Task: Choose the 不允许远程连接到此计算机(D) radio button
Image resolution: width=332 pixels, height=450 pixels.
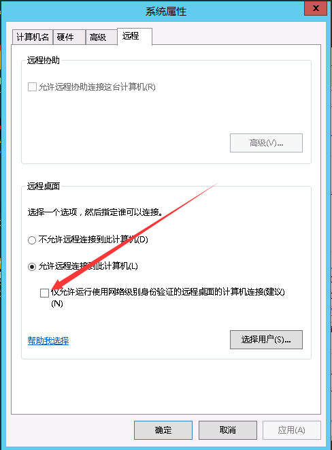Action: [x=32, y=240]
